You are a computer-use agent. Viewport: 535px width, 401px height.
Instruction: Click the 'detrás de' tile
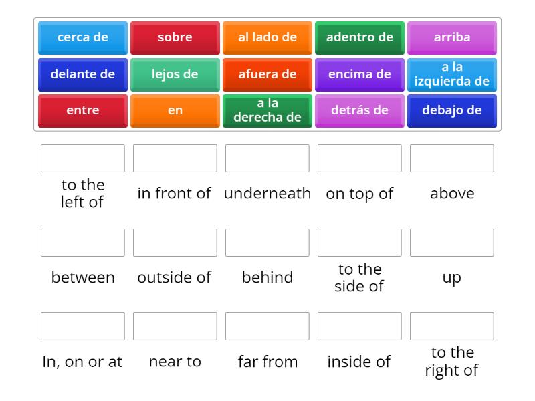pos(360,110)
